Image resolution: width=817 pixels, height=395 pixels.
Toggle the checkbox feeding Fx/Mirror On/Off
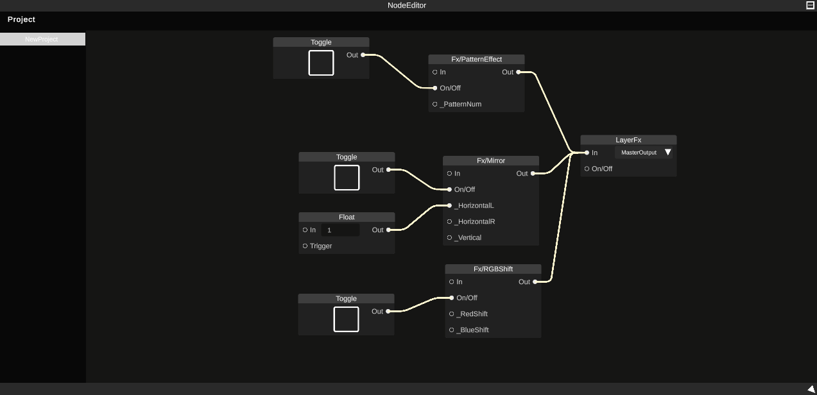(x=346, y=178)
